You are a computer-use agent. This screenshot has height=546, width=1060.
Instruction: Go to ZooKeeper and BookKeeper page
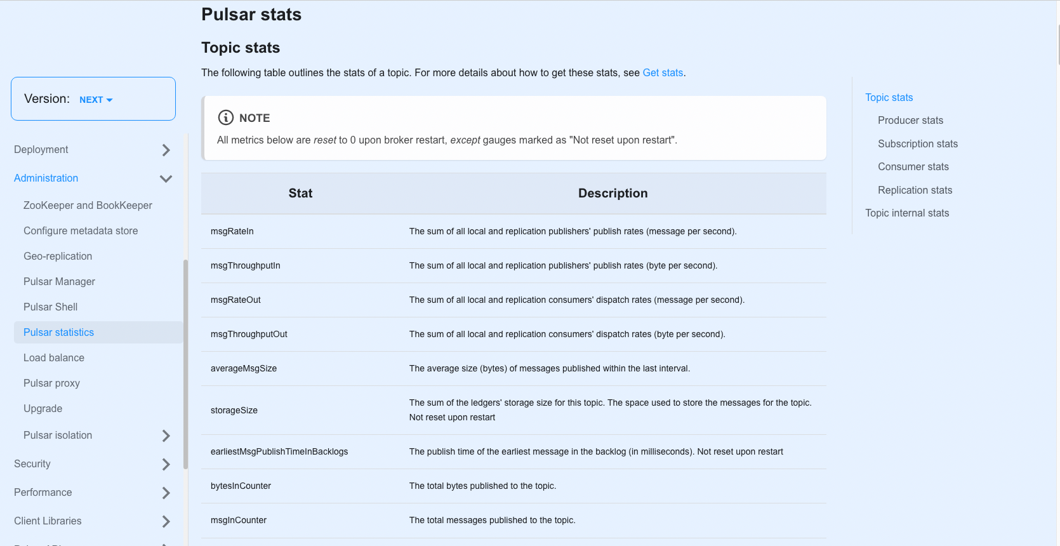[x=88, y=206]
